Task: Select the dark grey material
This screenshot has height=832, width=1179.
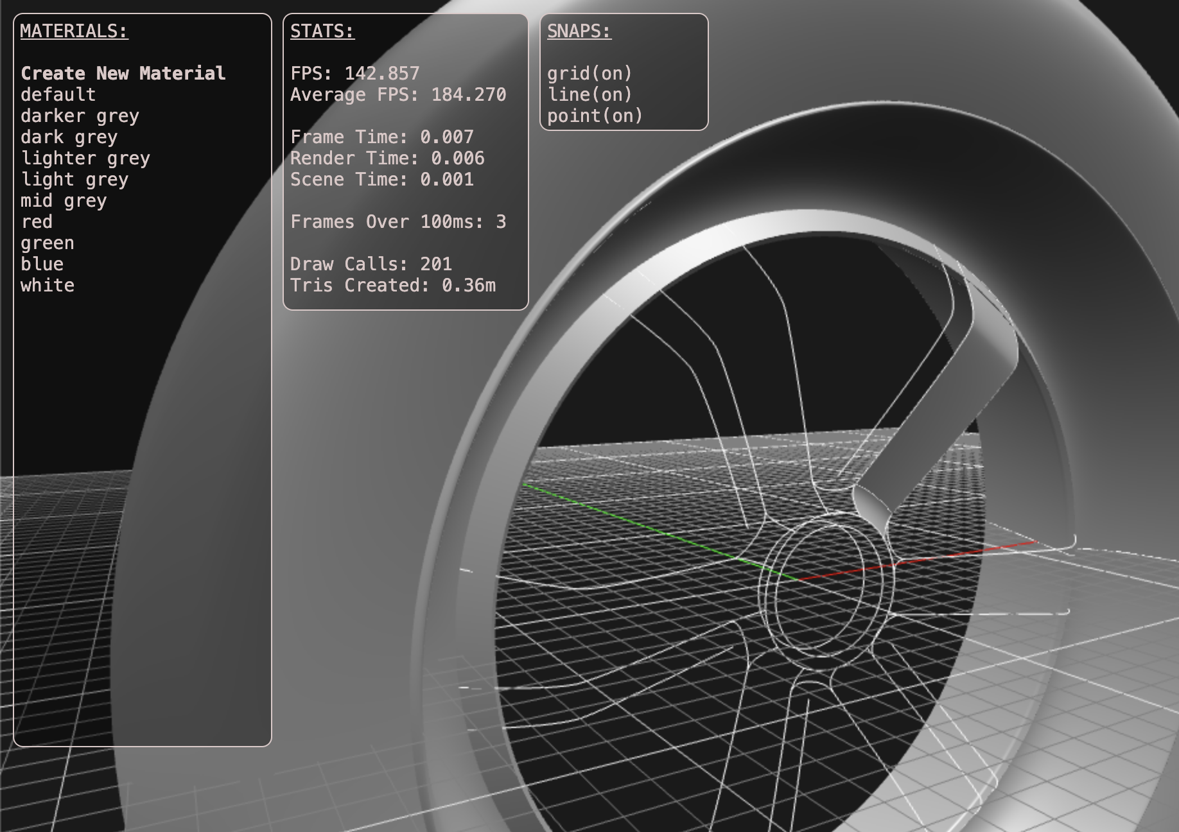Action: [69, 137]
